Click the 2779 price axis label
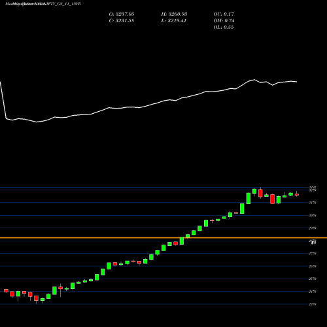327x327 pixels. click(x=312, y=254)
